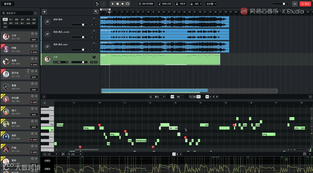Mute the 怪枝-晚风 track
Image resolution: width=313 pixels, height=173 pixels.
[92, 25]
